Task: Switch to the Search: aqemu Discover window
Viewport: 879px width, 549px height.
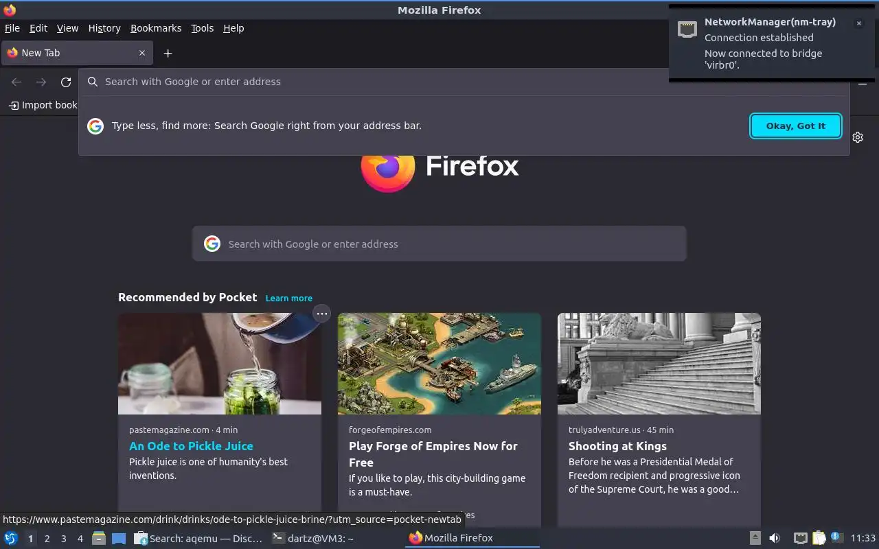Action: point(198,538)
